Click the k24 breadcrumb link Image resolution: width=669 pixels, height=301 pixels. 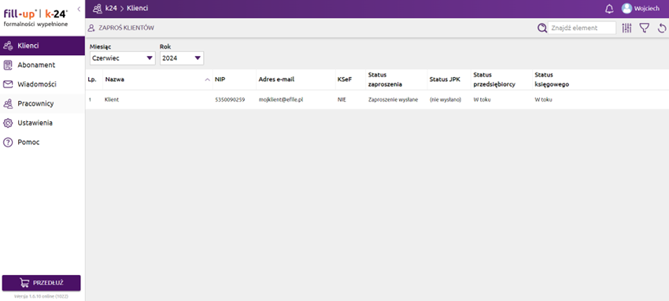[x=111, y=8]
